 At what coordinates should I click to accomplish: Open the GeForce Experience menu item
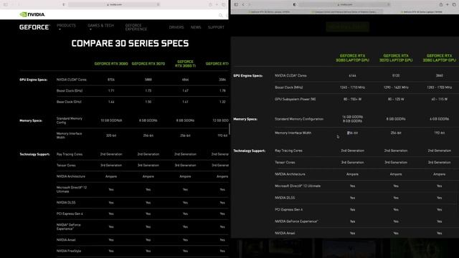(136, 27)
